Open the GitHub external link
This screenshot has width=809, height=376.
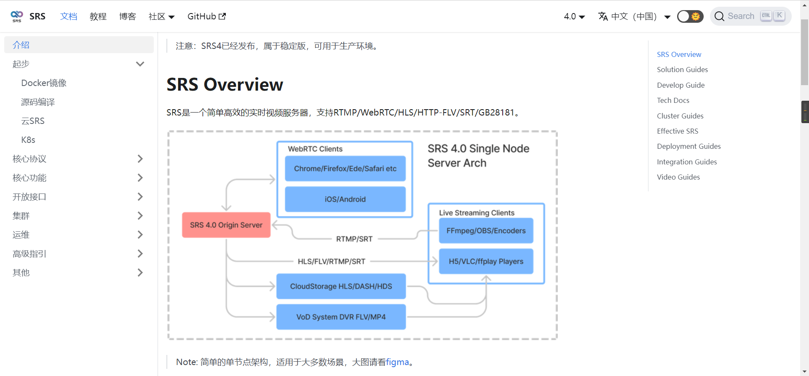pyautogui.click(x=206, y=16)
